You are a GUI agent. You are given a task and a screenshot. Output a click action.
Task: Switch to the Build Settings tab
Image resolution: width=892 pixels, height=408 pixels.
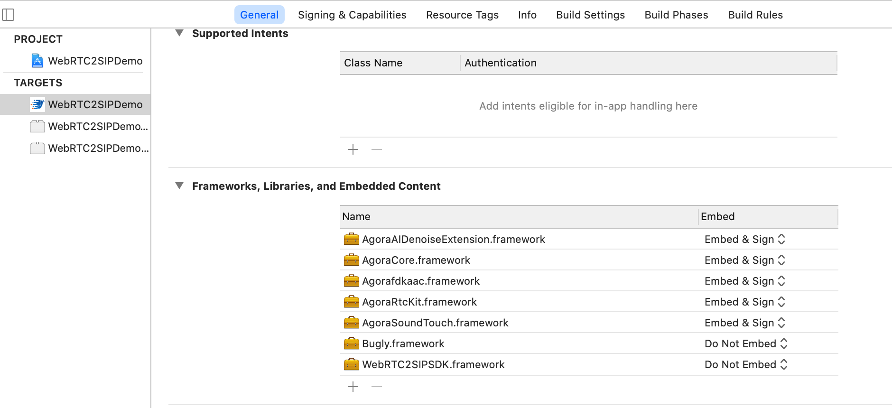coord(590,15)
